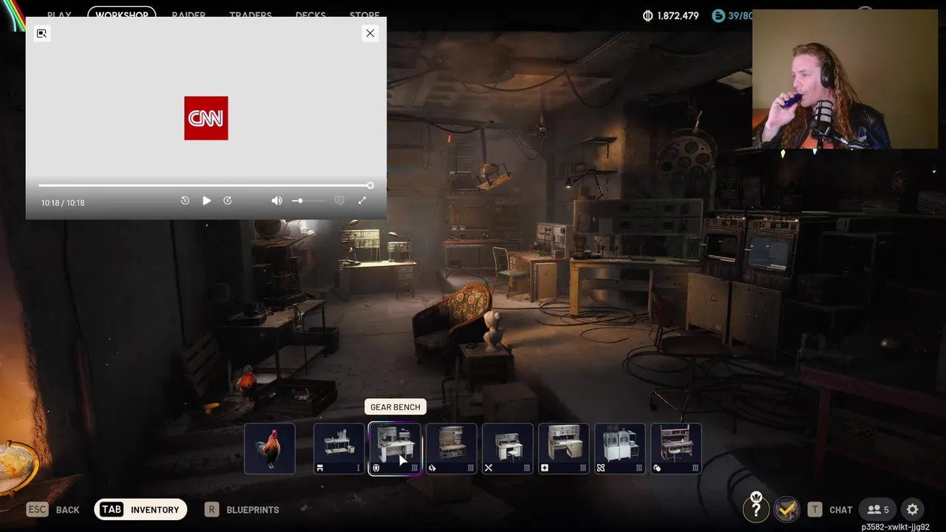Click the coin balance 1,872,479

(x=671, y=16)
